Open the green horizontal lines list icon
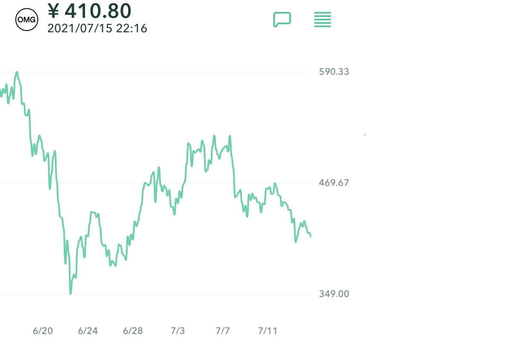This screenshot has width=510, height=351. click(323, 20)
